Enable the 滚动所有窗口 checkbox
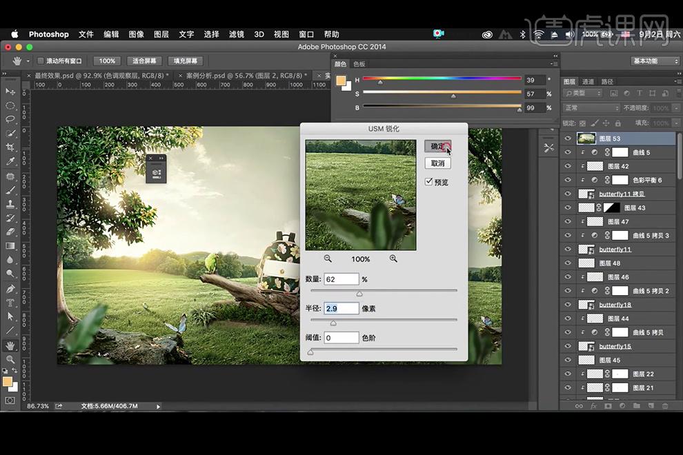 click(41, 61)
